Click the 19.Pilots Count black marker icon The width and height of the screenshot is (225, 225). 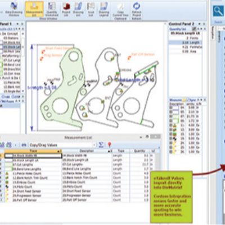(7, 187)
